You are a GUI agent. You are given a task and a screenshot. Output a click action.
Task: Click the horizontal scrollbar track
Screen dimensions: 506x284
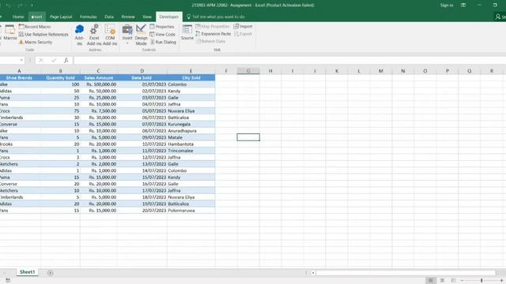point(406,273)
